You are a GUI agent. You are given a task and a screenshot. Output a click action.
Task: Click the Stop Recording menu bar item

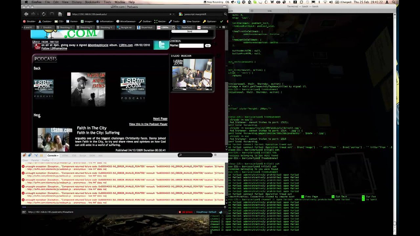pyautogui.click(x=213, y=2)
